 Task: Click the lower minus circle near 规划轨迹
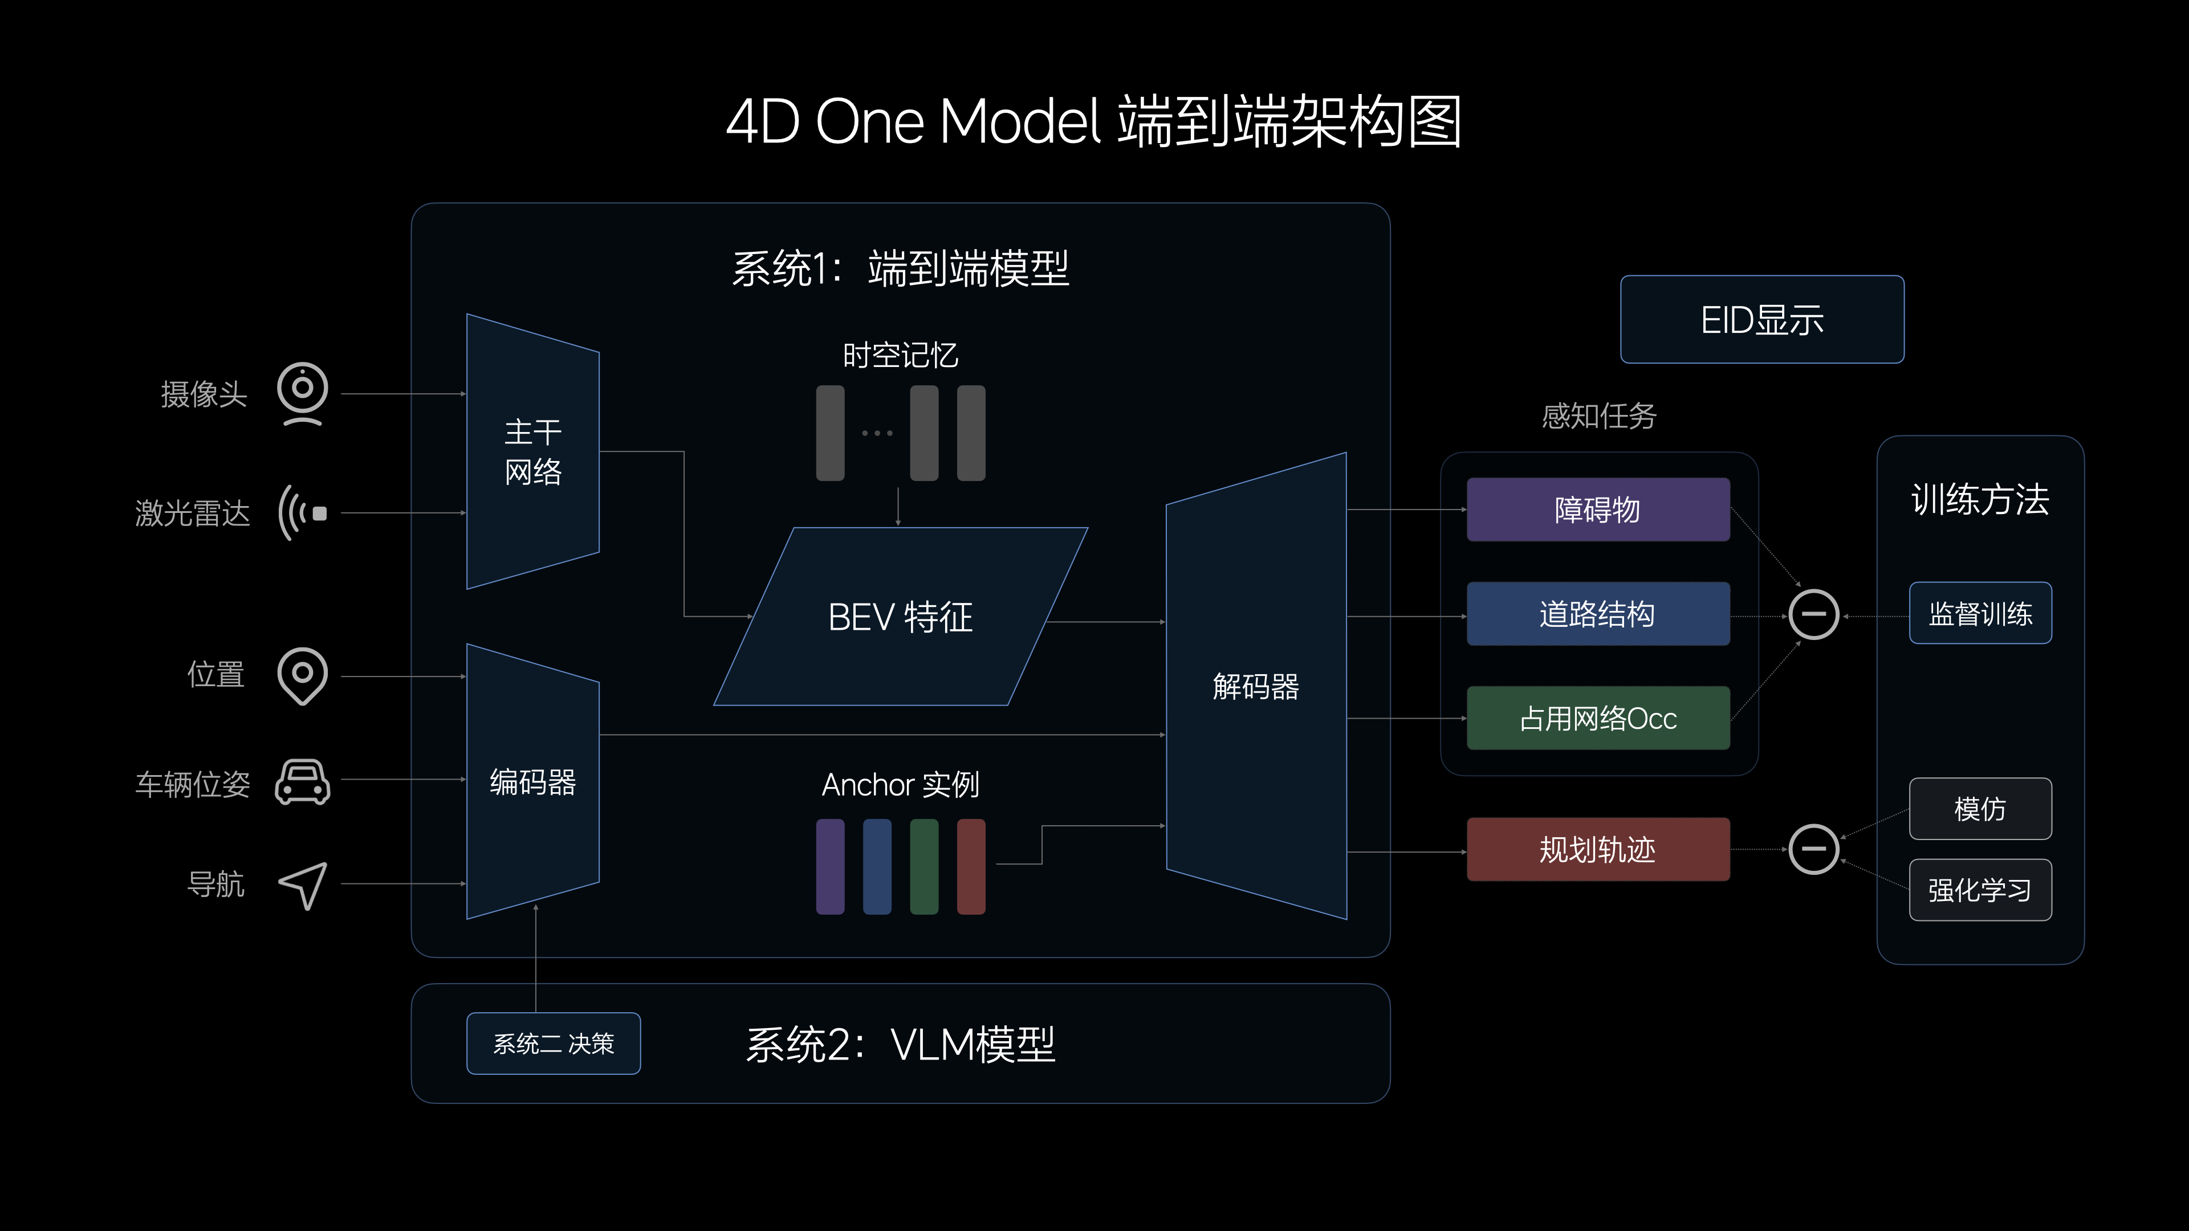[1813, 849]
